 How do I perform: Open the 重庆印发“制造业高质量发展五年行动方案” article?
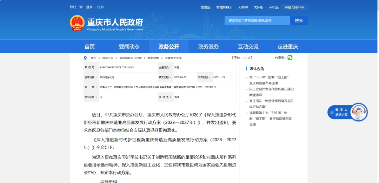coord(271,104)
